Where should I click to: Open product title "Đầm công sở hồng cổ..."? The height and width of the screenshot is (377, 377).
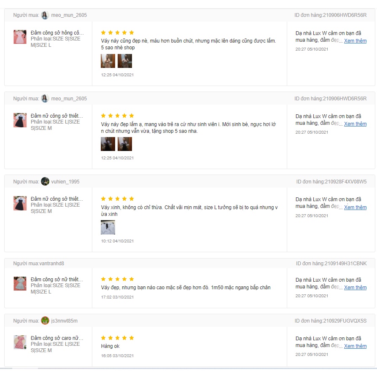point(57,33)
